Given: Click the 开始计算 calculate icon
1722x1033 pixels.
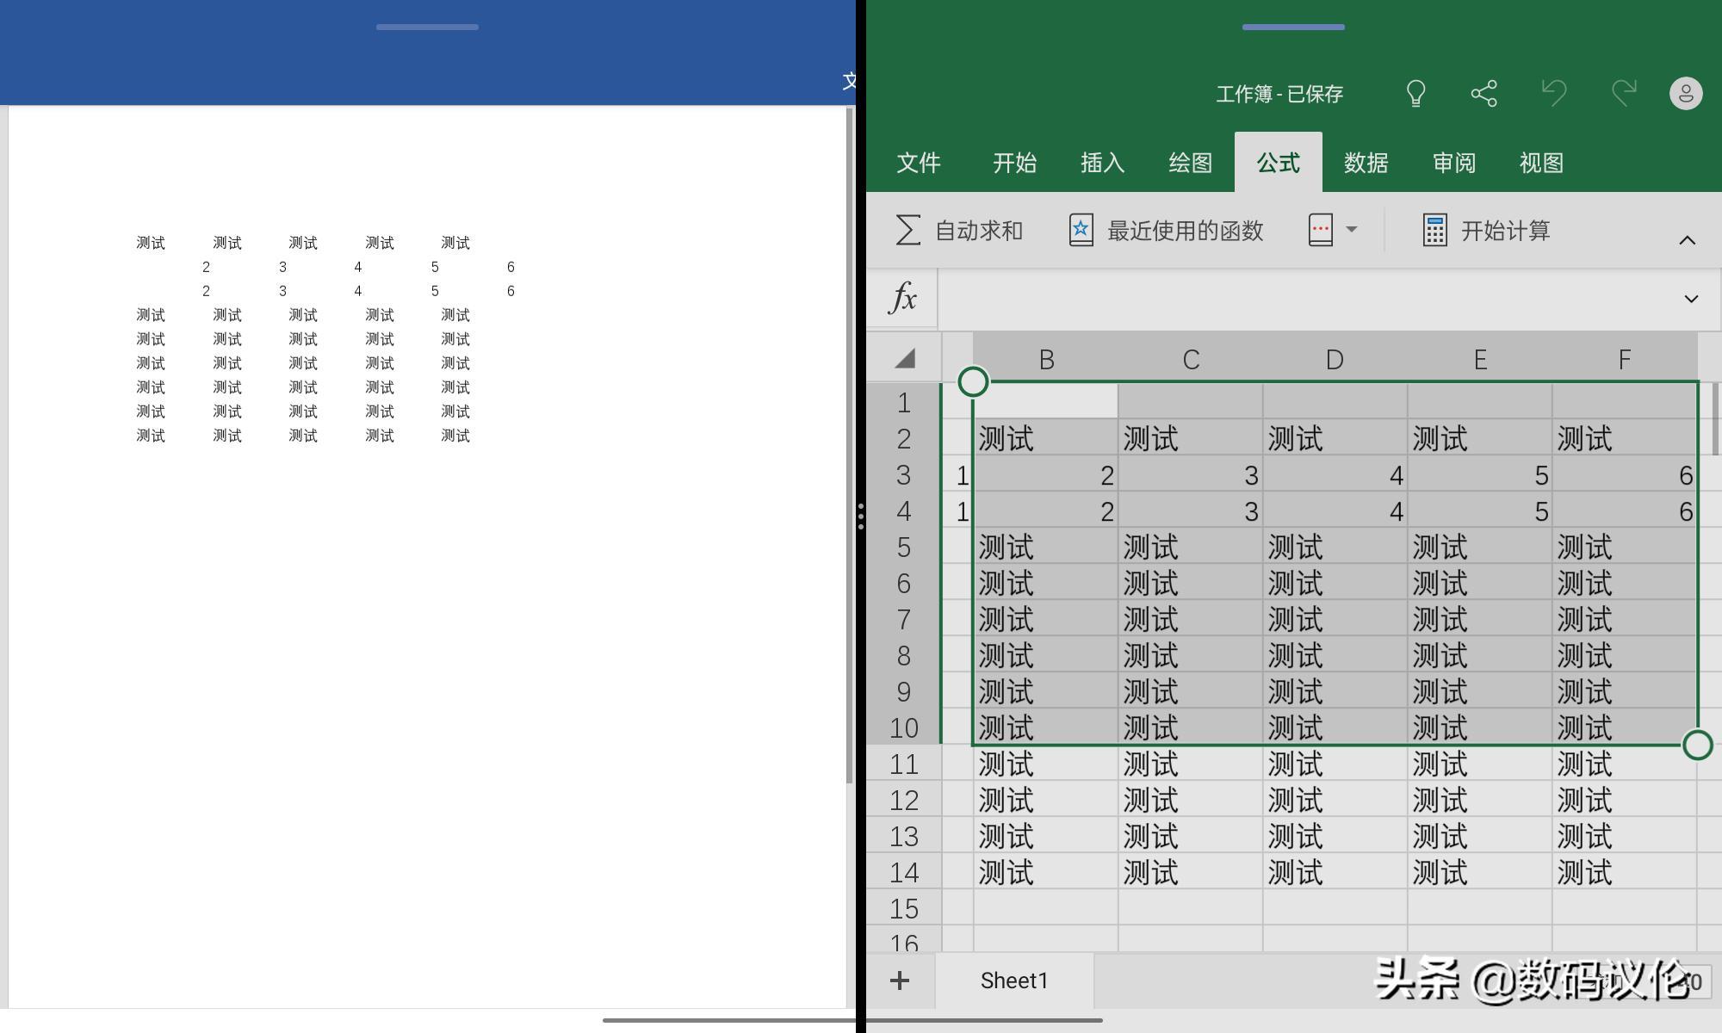Looking at the screenshot, I should [1434, 229].
